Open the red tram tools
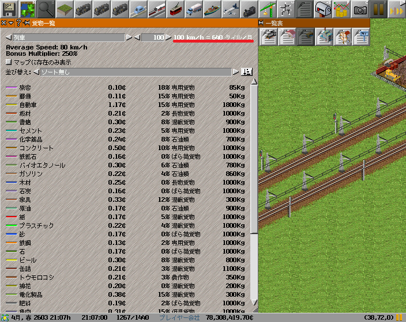406x322 pixels. coord(175,9)
